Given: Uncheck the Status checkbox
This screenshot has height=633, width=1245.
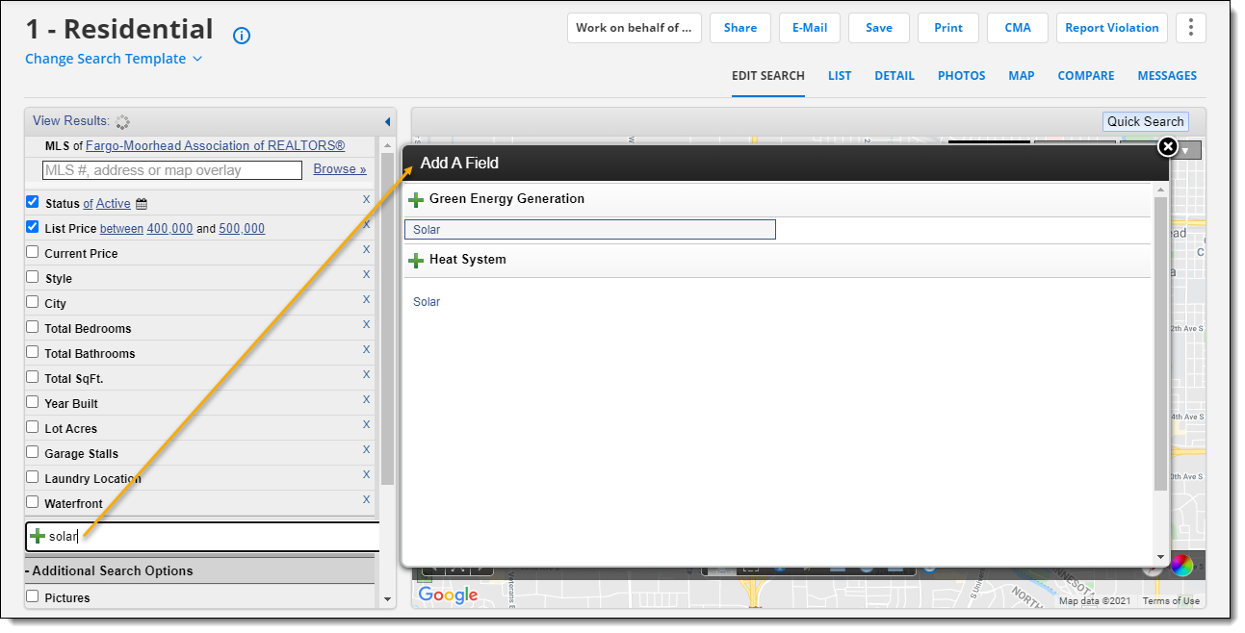Looking at the screenshot, I should [33, 202].
